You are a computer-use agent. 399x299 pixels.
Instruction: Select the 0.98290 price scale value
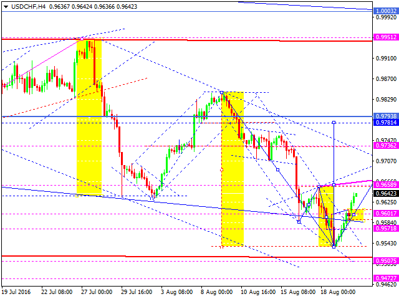387,100
